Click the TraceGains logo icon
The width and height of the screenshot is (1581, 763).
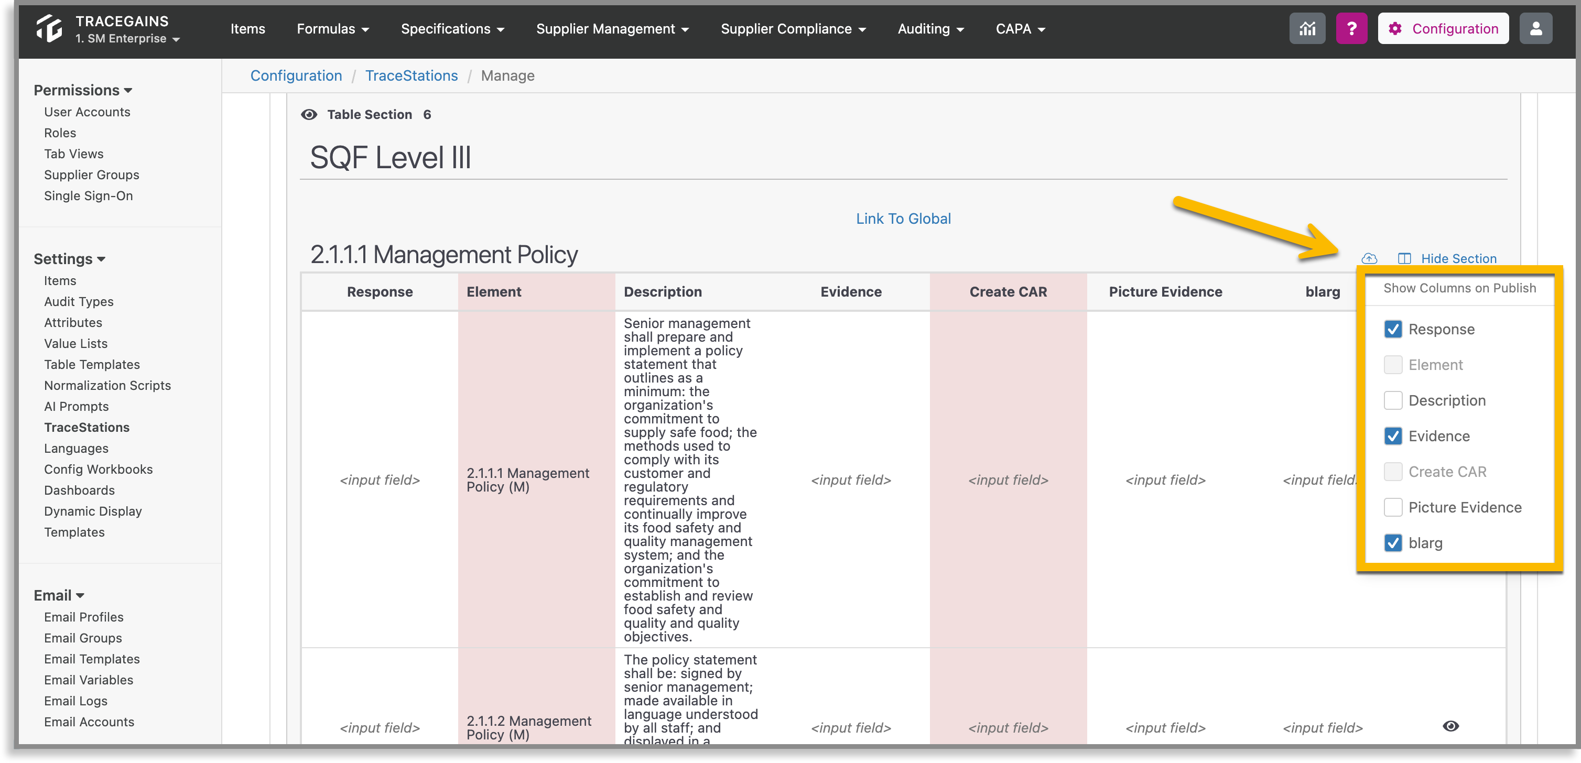click(49, 29)
